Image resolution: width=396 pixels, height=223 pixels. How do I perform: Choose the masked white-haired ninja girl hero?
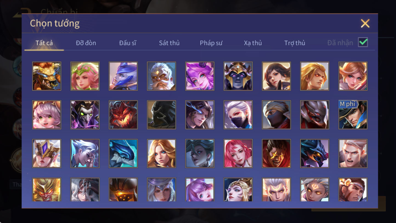(238, 115)
